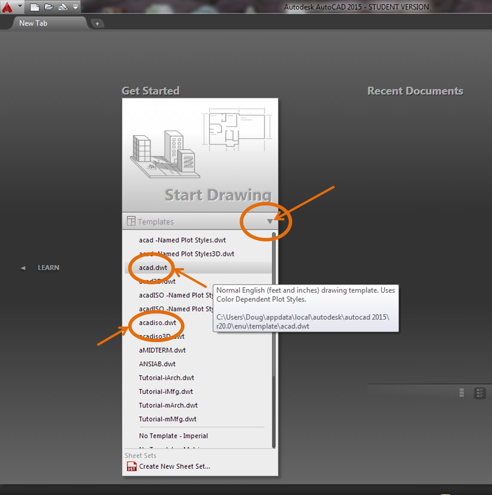
Task: Select the acad.dwt template
Action: point(153,268)
